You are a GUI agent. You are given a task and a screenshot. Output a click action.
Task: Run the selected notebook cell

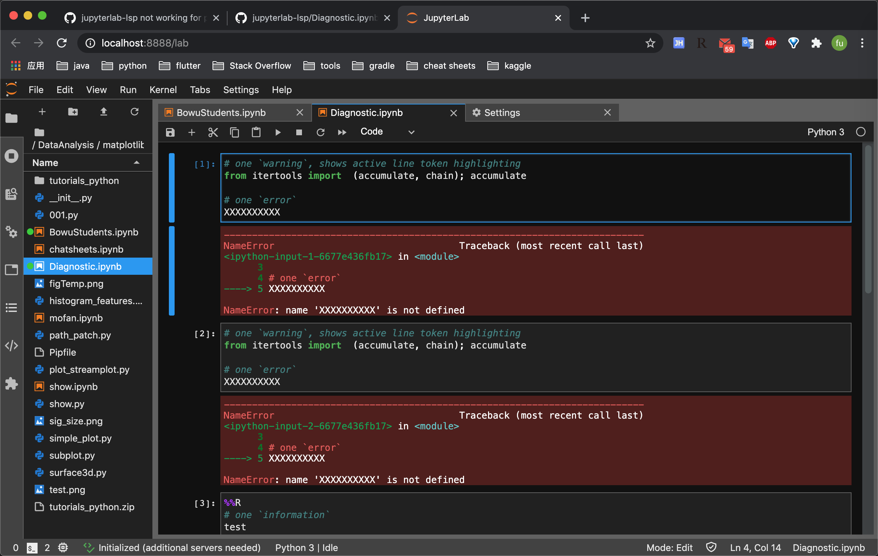(278, 132)
